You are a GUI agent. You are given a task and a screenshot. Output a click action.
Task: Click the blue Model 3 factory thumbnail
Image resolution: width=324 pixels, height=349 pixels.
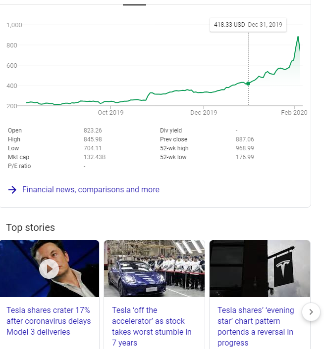(154, 268)
